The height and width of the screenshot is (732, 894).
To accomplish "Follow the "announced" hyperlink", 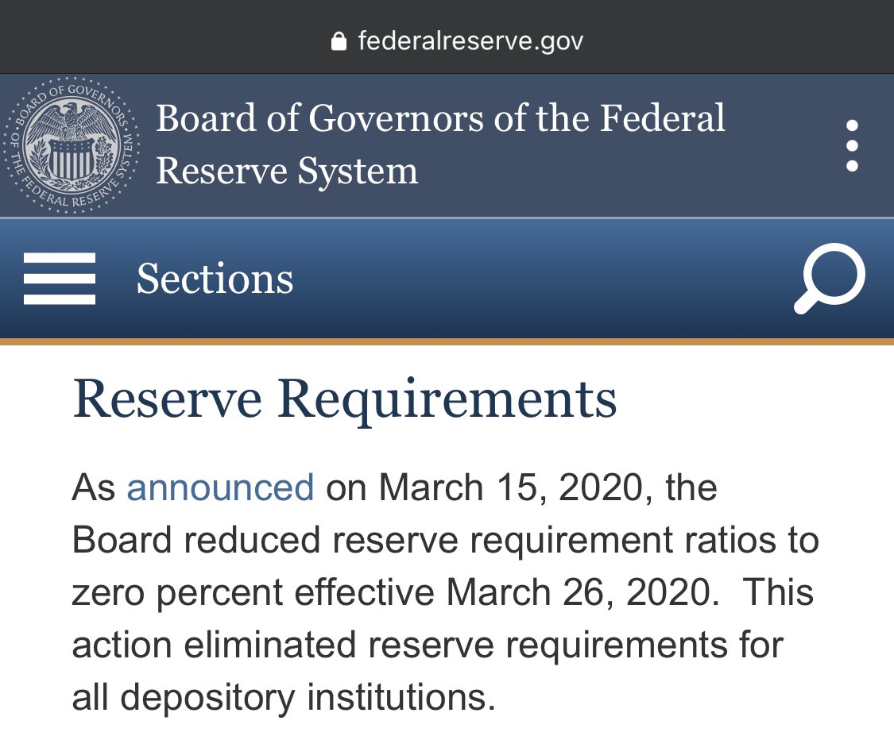I will [x=220, y=487].
